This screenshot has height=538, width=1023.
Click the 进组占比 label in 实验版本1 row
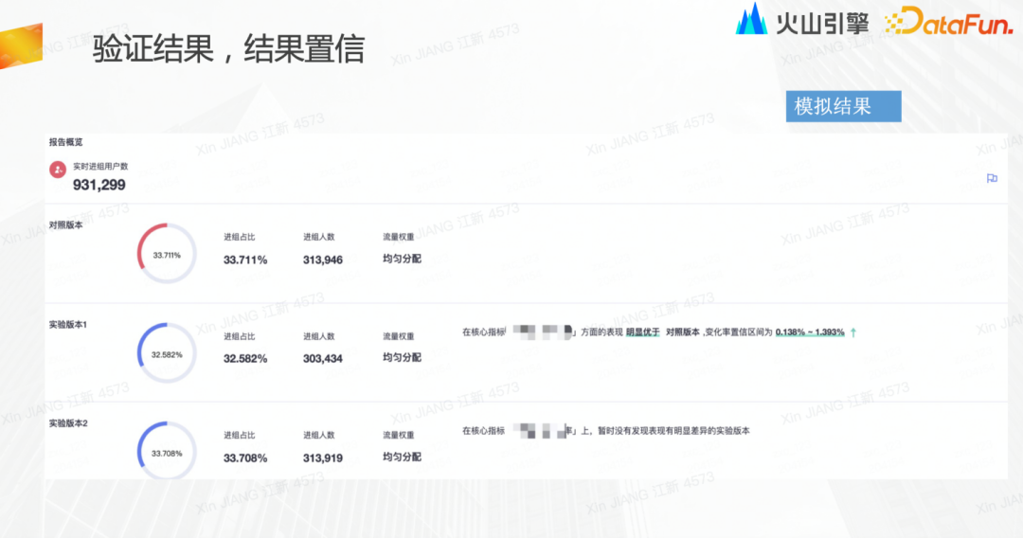(x=240, y=336)
